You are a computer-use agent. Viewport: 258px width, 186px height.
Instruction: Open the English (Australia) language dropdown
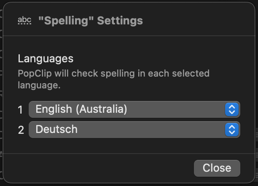[134, 110]
